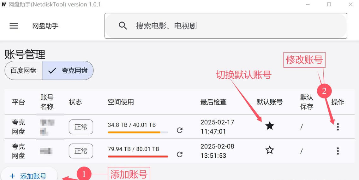359x180 pixels.
Task: Unset the filled star default account
Action: pos(270,126)
